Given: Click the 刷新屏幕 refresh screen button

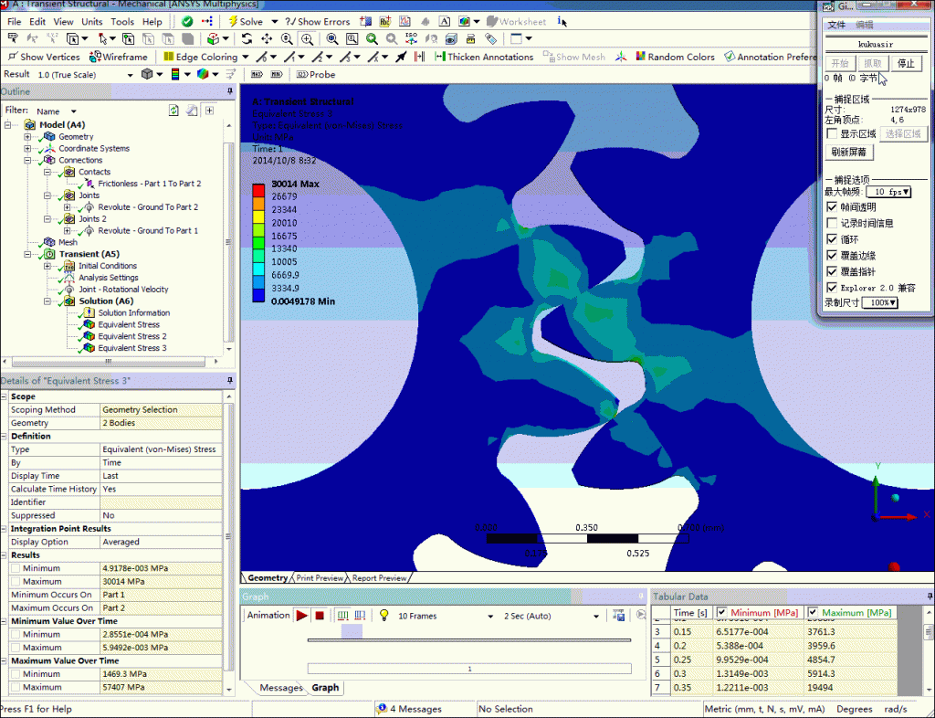Looking at the screenshot, I should coord(850,152).
